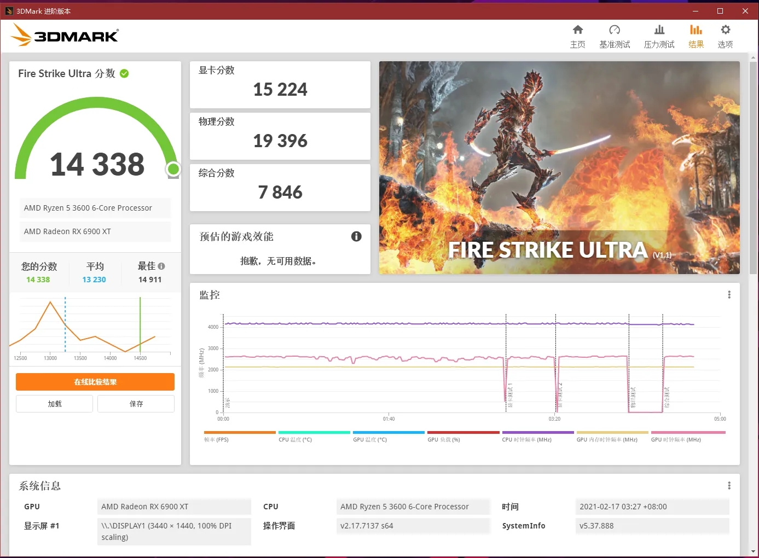Click the 平均 value 13 230
This screenshot has width=759, height=558.
coord(94,280)
